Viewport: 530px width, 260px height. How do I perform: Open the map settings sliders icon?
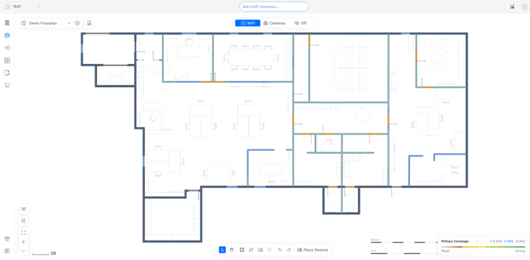pyautogui.click(x=23, y=221)
